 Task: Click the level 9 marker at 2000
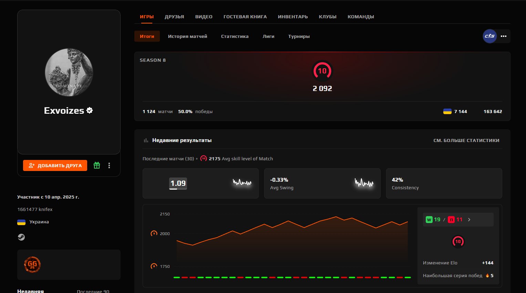coord(154,233)
